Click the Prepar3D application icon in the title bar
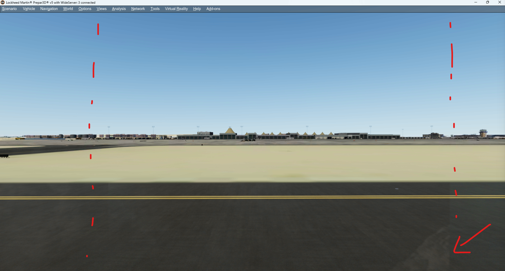505x271 pixels. (3, 2)
